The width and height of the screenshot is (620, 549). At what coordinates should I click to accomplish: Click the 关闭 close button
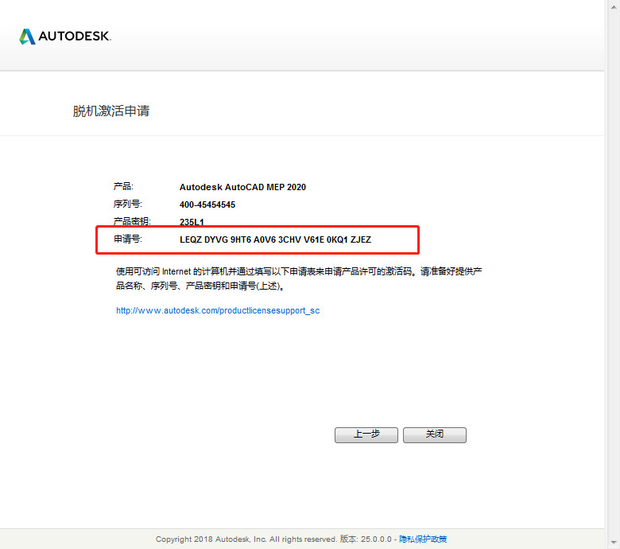(435, 435)
